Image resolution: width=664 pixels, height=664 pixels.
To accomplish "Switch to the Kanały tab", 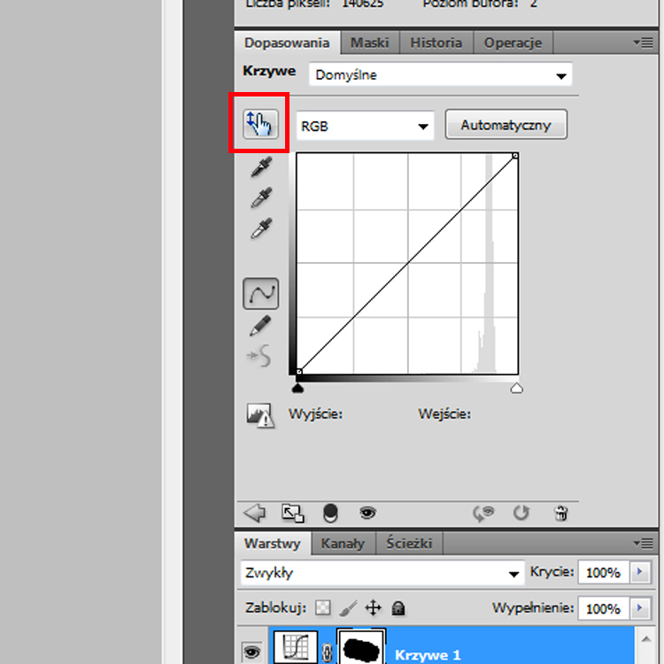I will click(x=343, y=543).
